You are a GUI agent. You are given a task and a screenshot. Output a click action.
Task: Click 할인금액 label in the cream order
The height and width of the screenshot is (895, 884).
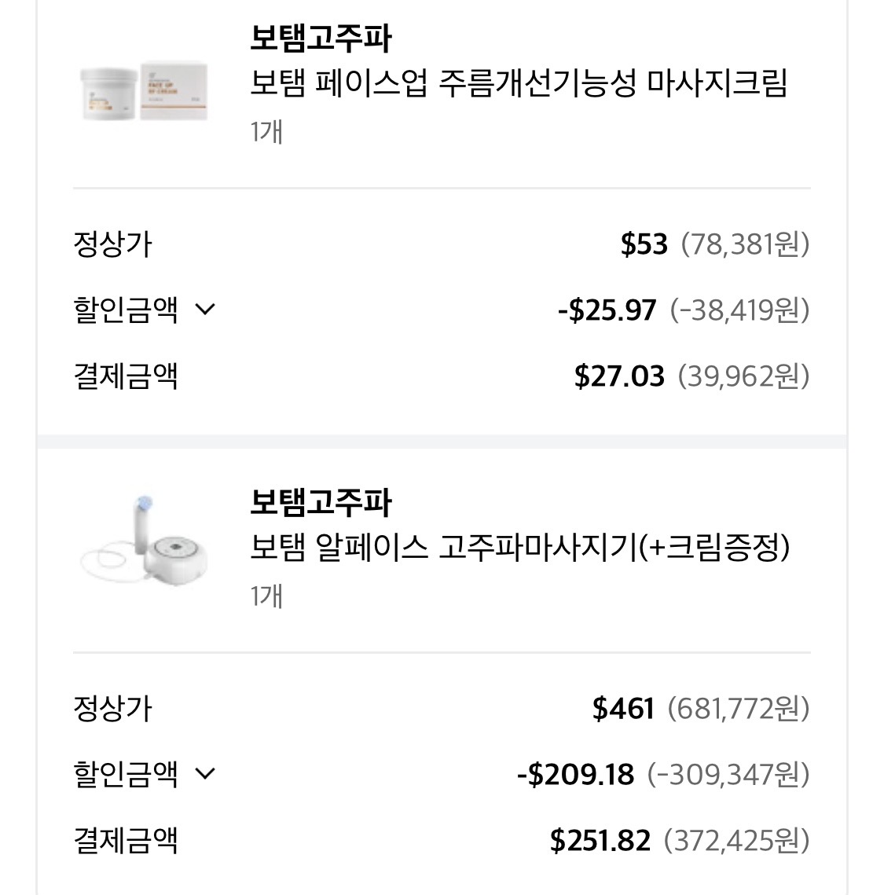pyautogui.click(x=126, y=309)
